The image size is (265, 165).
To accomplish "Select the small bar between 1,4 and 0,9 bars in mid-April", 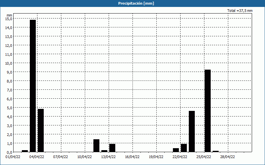I will (104, 151).
